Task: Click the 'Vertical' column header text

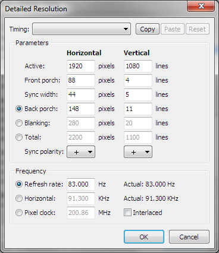Action: [136, 53]
